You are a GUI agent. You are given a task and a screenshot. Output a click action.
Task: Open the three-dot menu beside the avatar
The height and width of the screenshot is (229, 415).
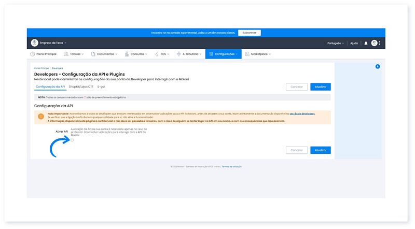380,43
